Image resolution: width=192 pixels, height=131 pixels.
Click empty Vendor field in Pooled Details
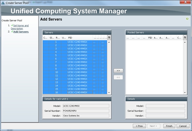[165, 116]
